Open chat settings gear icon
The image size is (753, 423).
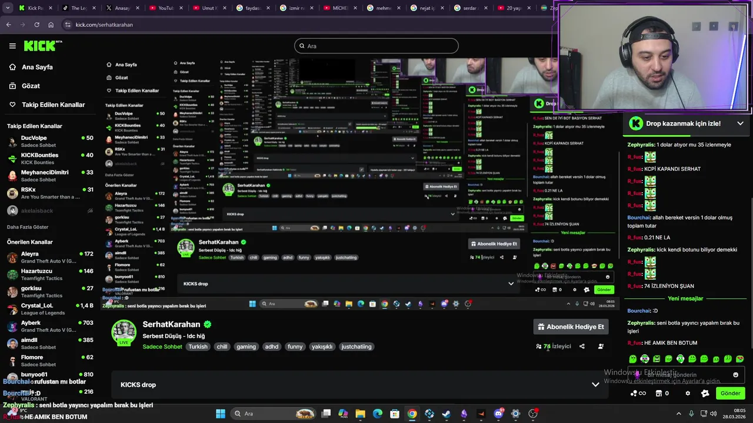tap(688, 394)
